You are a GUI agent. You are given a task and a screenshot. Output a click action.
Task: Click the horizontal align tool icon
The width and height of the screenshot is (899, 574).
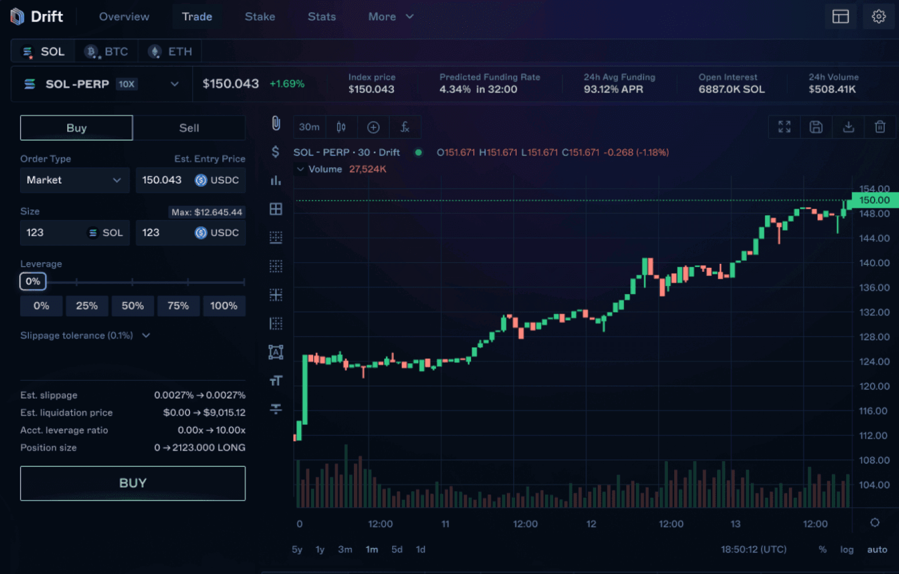pos(276,409)
